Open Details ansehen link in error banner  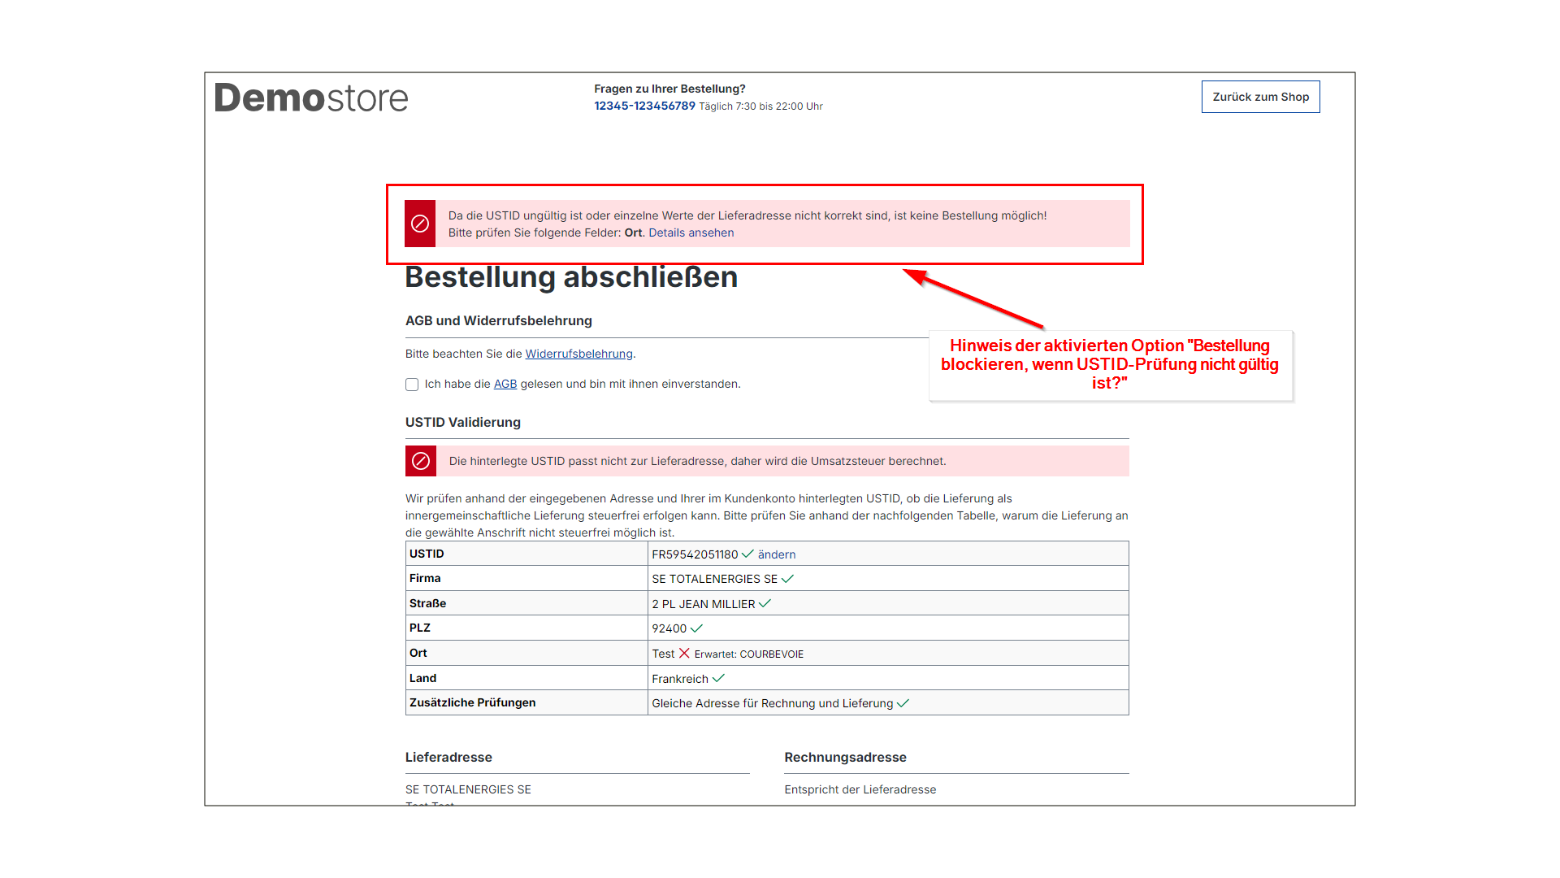pyautogui.click(x=691, y=233)
